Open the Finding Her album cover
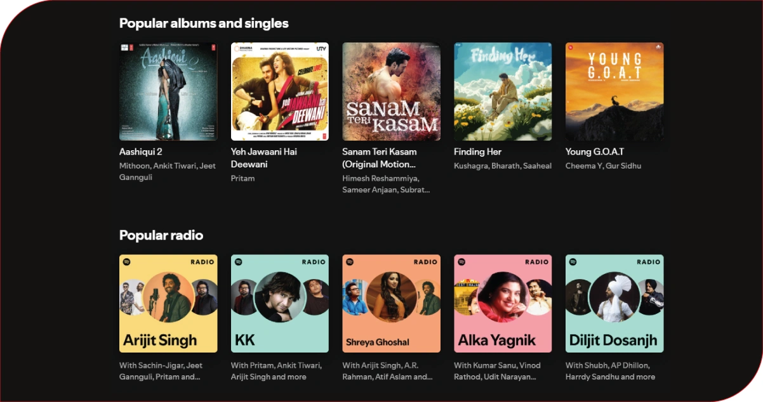This screenshot has width=763, height=402. 503,91
